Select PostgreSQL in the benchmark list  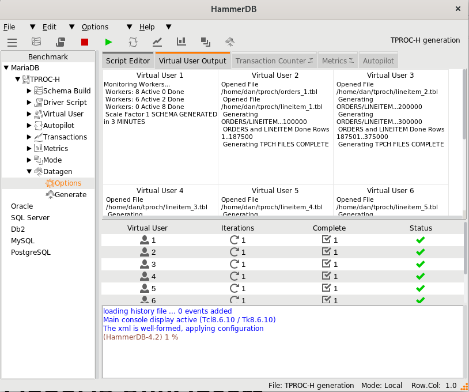point(31,252)
